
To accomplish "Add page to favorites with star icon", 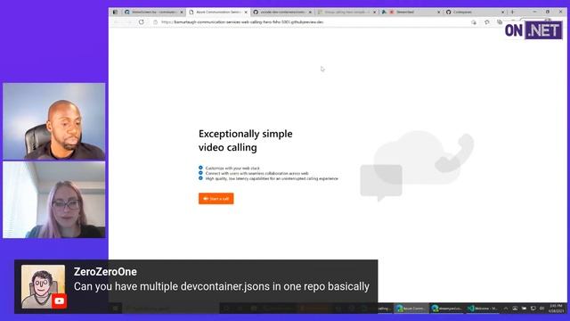I will click(487, 22).
